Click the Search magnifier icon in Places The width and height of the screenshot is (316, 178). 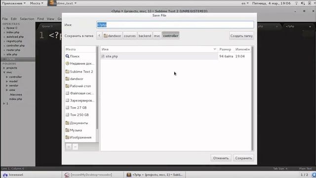click(67, 56)
